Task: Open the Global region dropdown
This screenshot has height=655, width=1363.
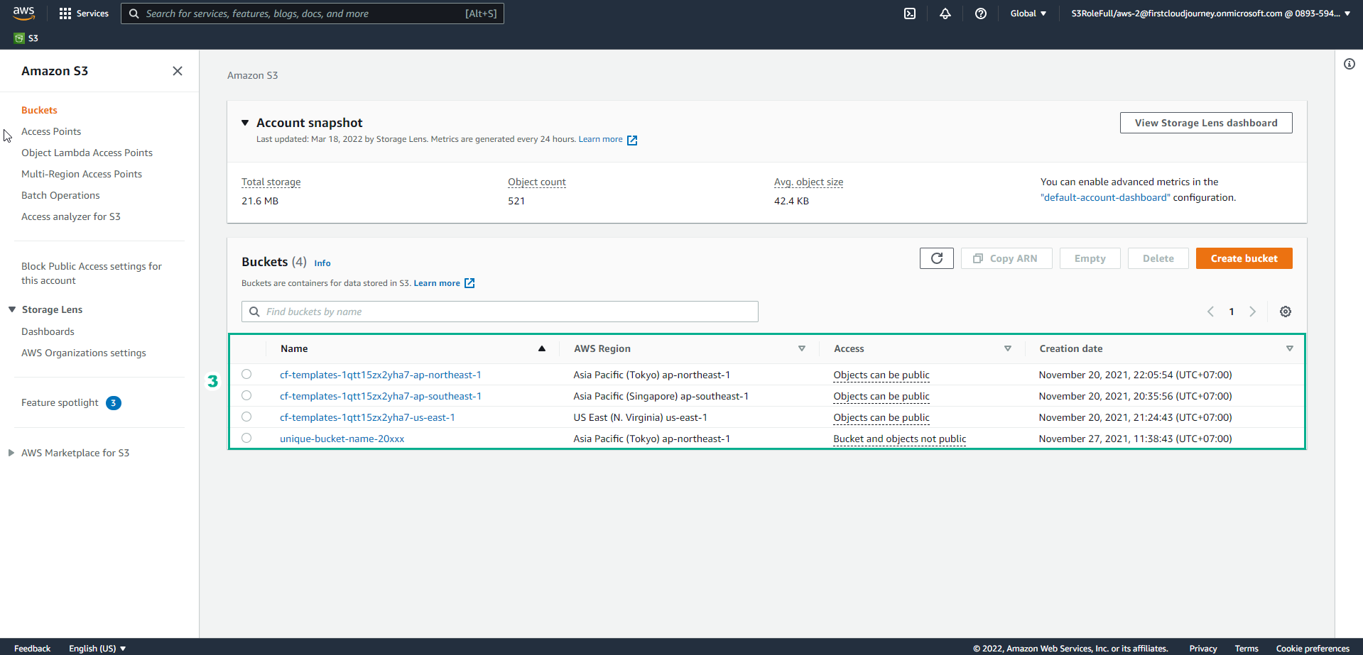Action: 1028,13
